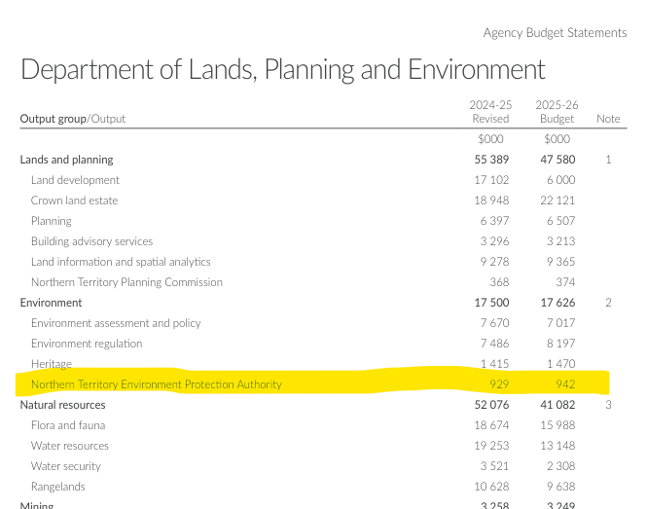Screen dimensions: 648x509
Task: Select 'Northern Territory Planning Commission' row label
Action: point(126,282)
